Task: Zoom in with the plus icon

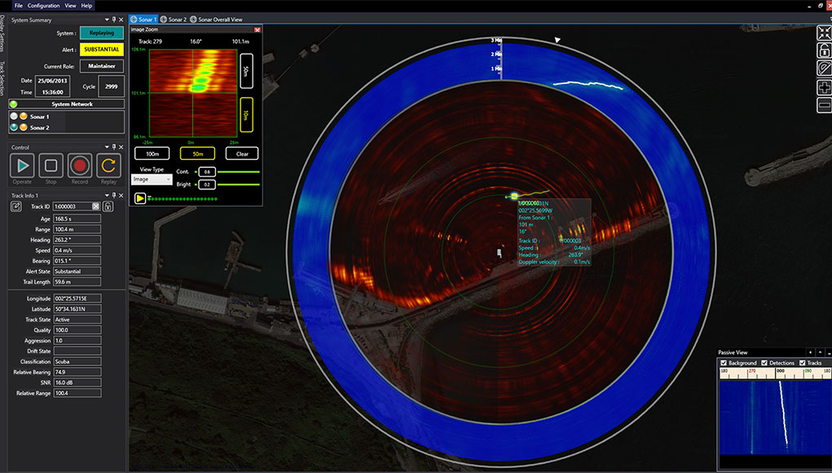Action: tap(824, 87)
